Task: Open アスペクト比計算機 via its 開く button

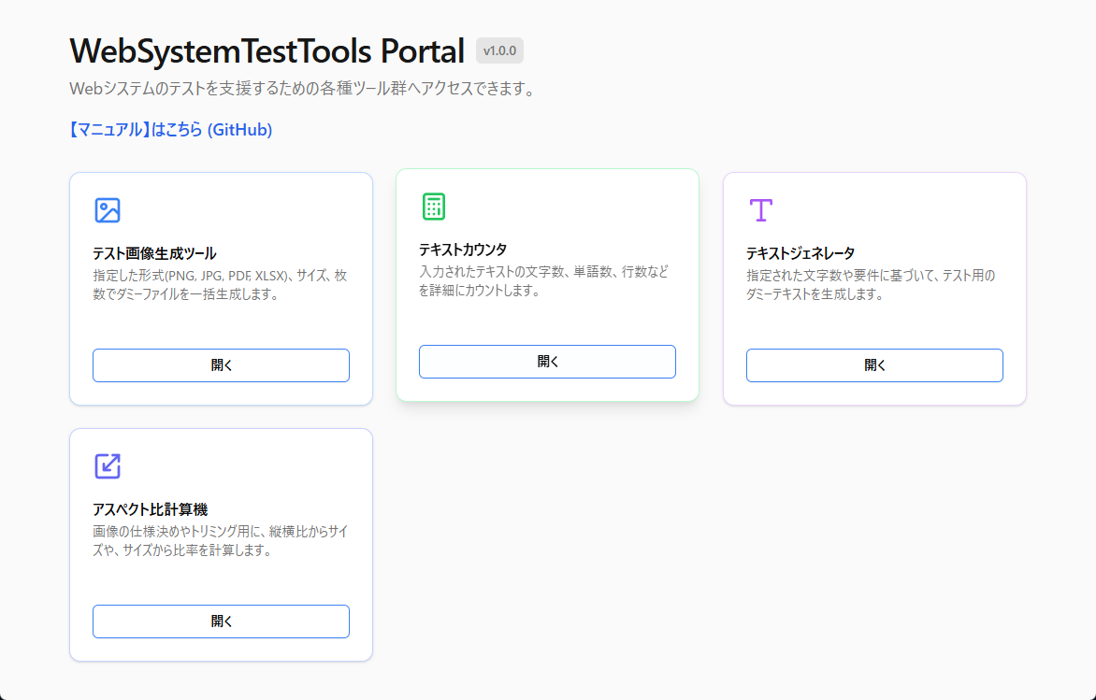Action: (x=221, y=621)
